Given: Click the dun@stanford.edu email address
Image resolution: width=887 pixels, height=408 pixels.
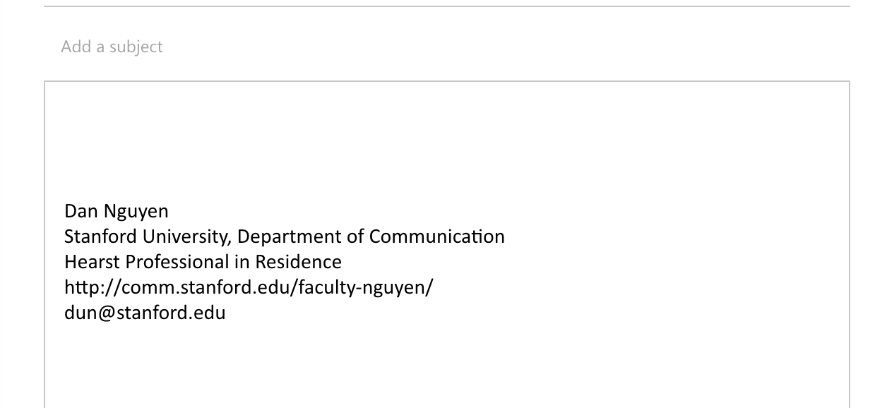Looking at the screenshot, I should (x=145, y=313).
